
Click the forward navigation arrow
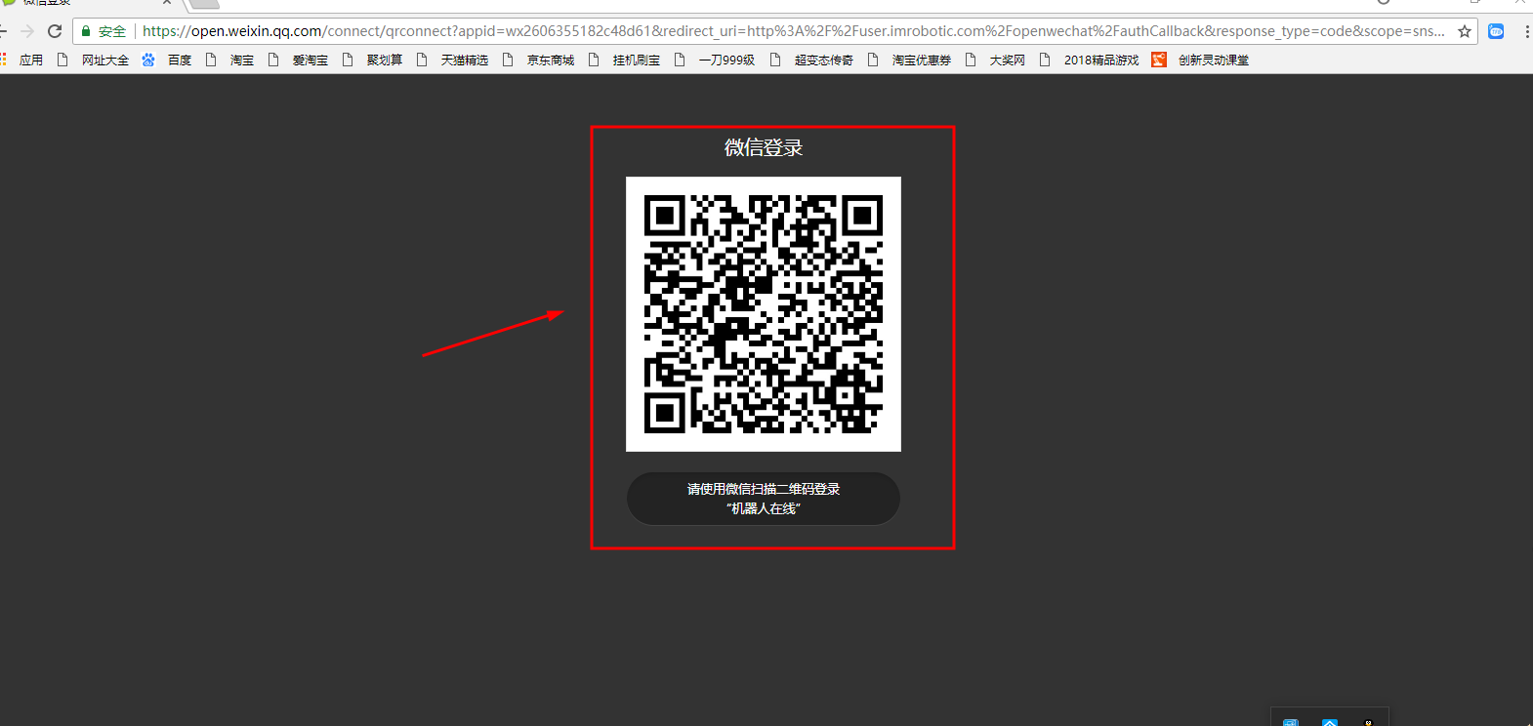27,31
